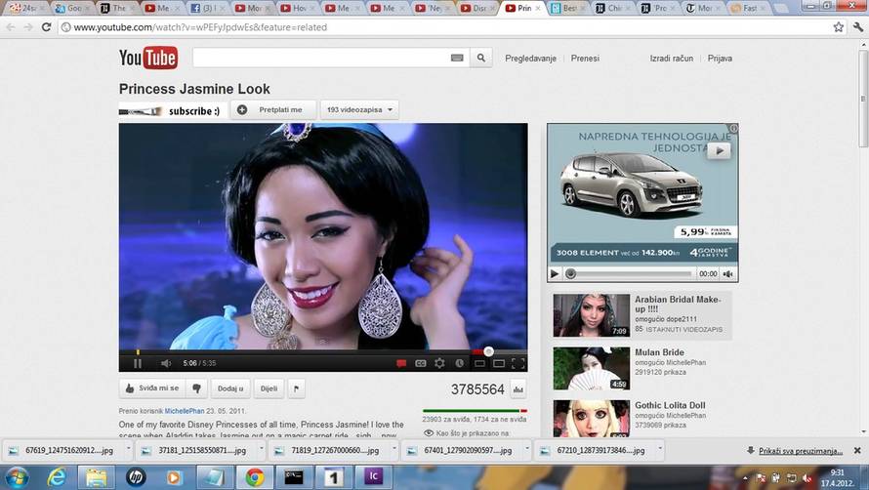Image resolution: width=869 pixels, height=490 pixels.
Task: Open Windows Start menu
Action: click(x=18, y=477)
